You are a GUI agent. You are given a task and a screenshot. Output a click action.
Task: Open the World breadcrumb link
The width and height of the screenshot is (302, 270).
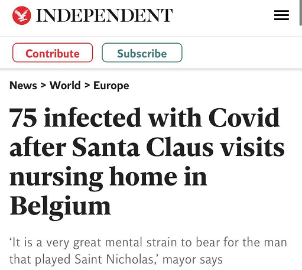pos(65,86)
